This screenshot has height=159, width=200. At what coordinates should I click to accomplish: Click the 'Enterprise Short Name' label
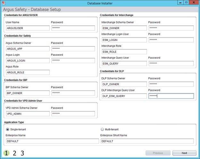[114, 135]
